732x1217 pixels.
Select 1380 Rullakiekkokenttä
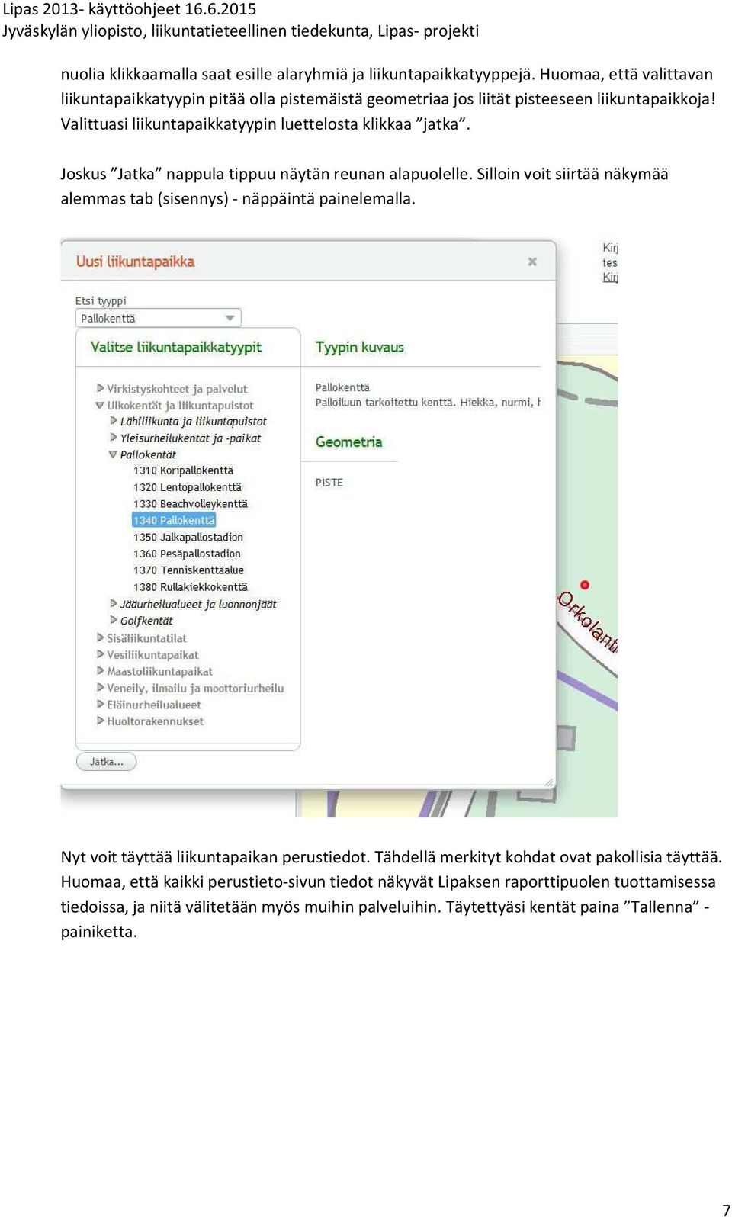click(x=191, y=587)
